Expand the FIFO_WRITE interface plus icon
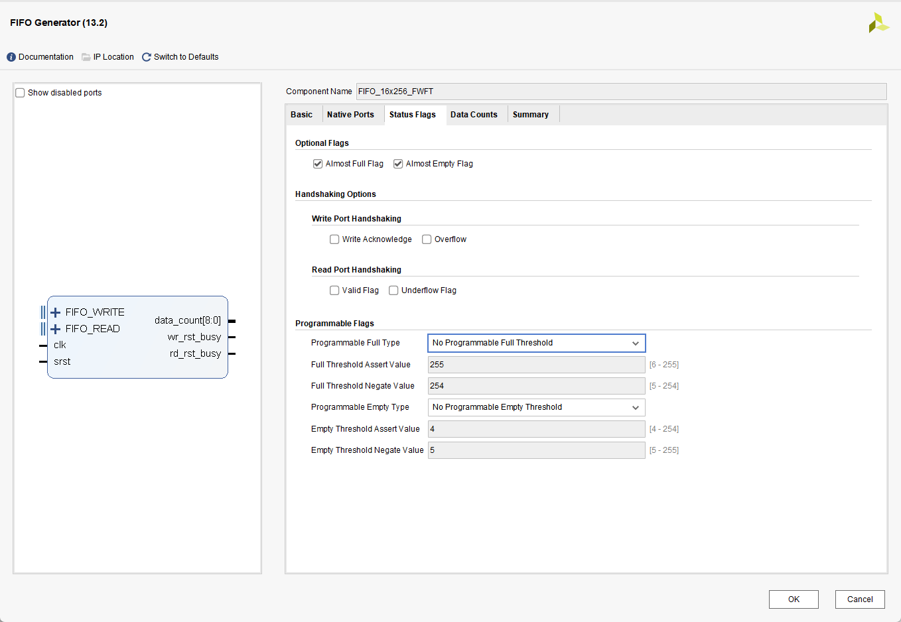Viewport: 901px width, 622px height. (x=56, y=312)
